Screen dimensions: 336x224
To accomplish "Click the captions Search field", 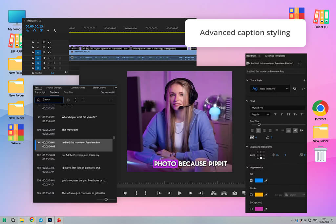I will click(x=49, y=100).
